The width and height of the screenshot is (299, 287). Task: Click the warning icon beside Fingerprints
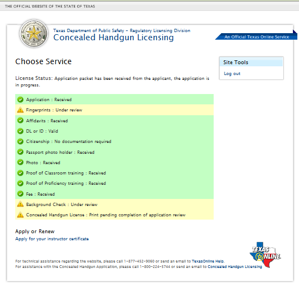pos(20,110)
